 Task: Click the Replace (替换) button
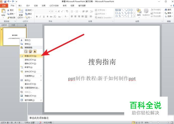(x=169, y=13)
